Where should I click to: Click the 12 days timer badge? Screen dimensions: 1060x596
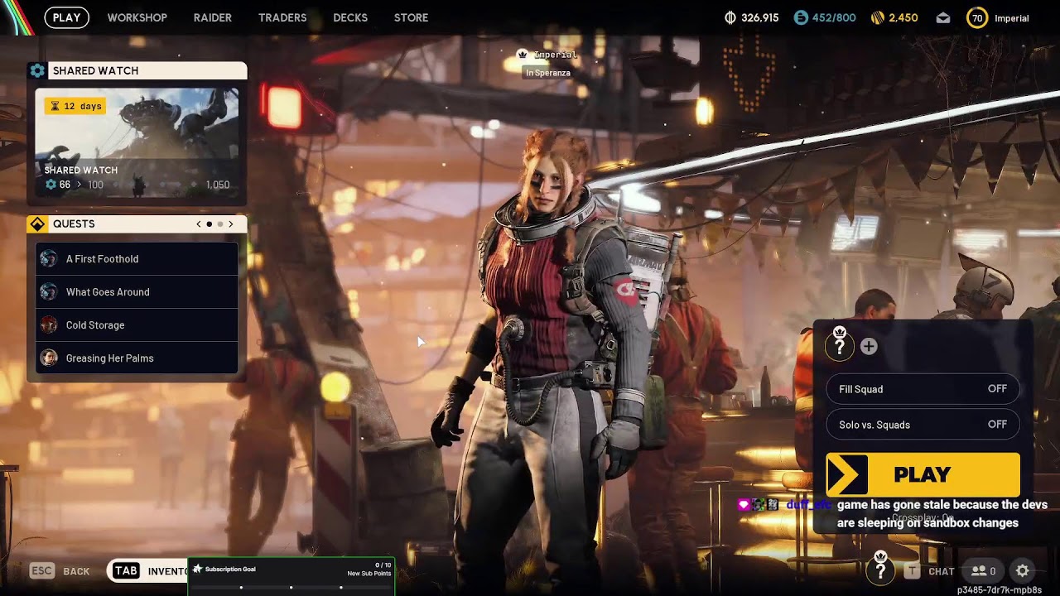pyautogui.click(x=75, y=106)
